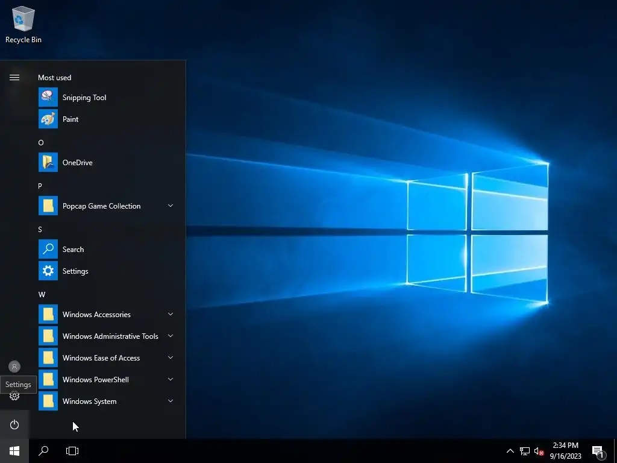This screenshot has height=463, width=617.
Task: Click the muted speaker tray icon
Action: click(539, 451)
